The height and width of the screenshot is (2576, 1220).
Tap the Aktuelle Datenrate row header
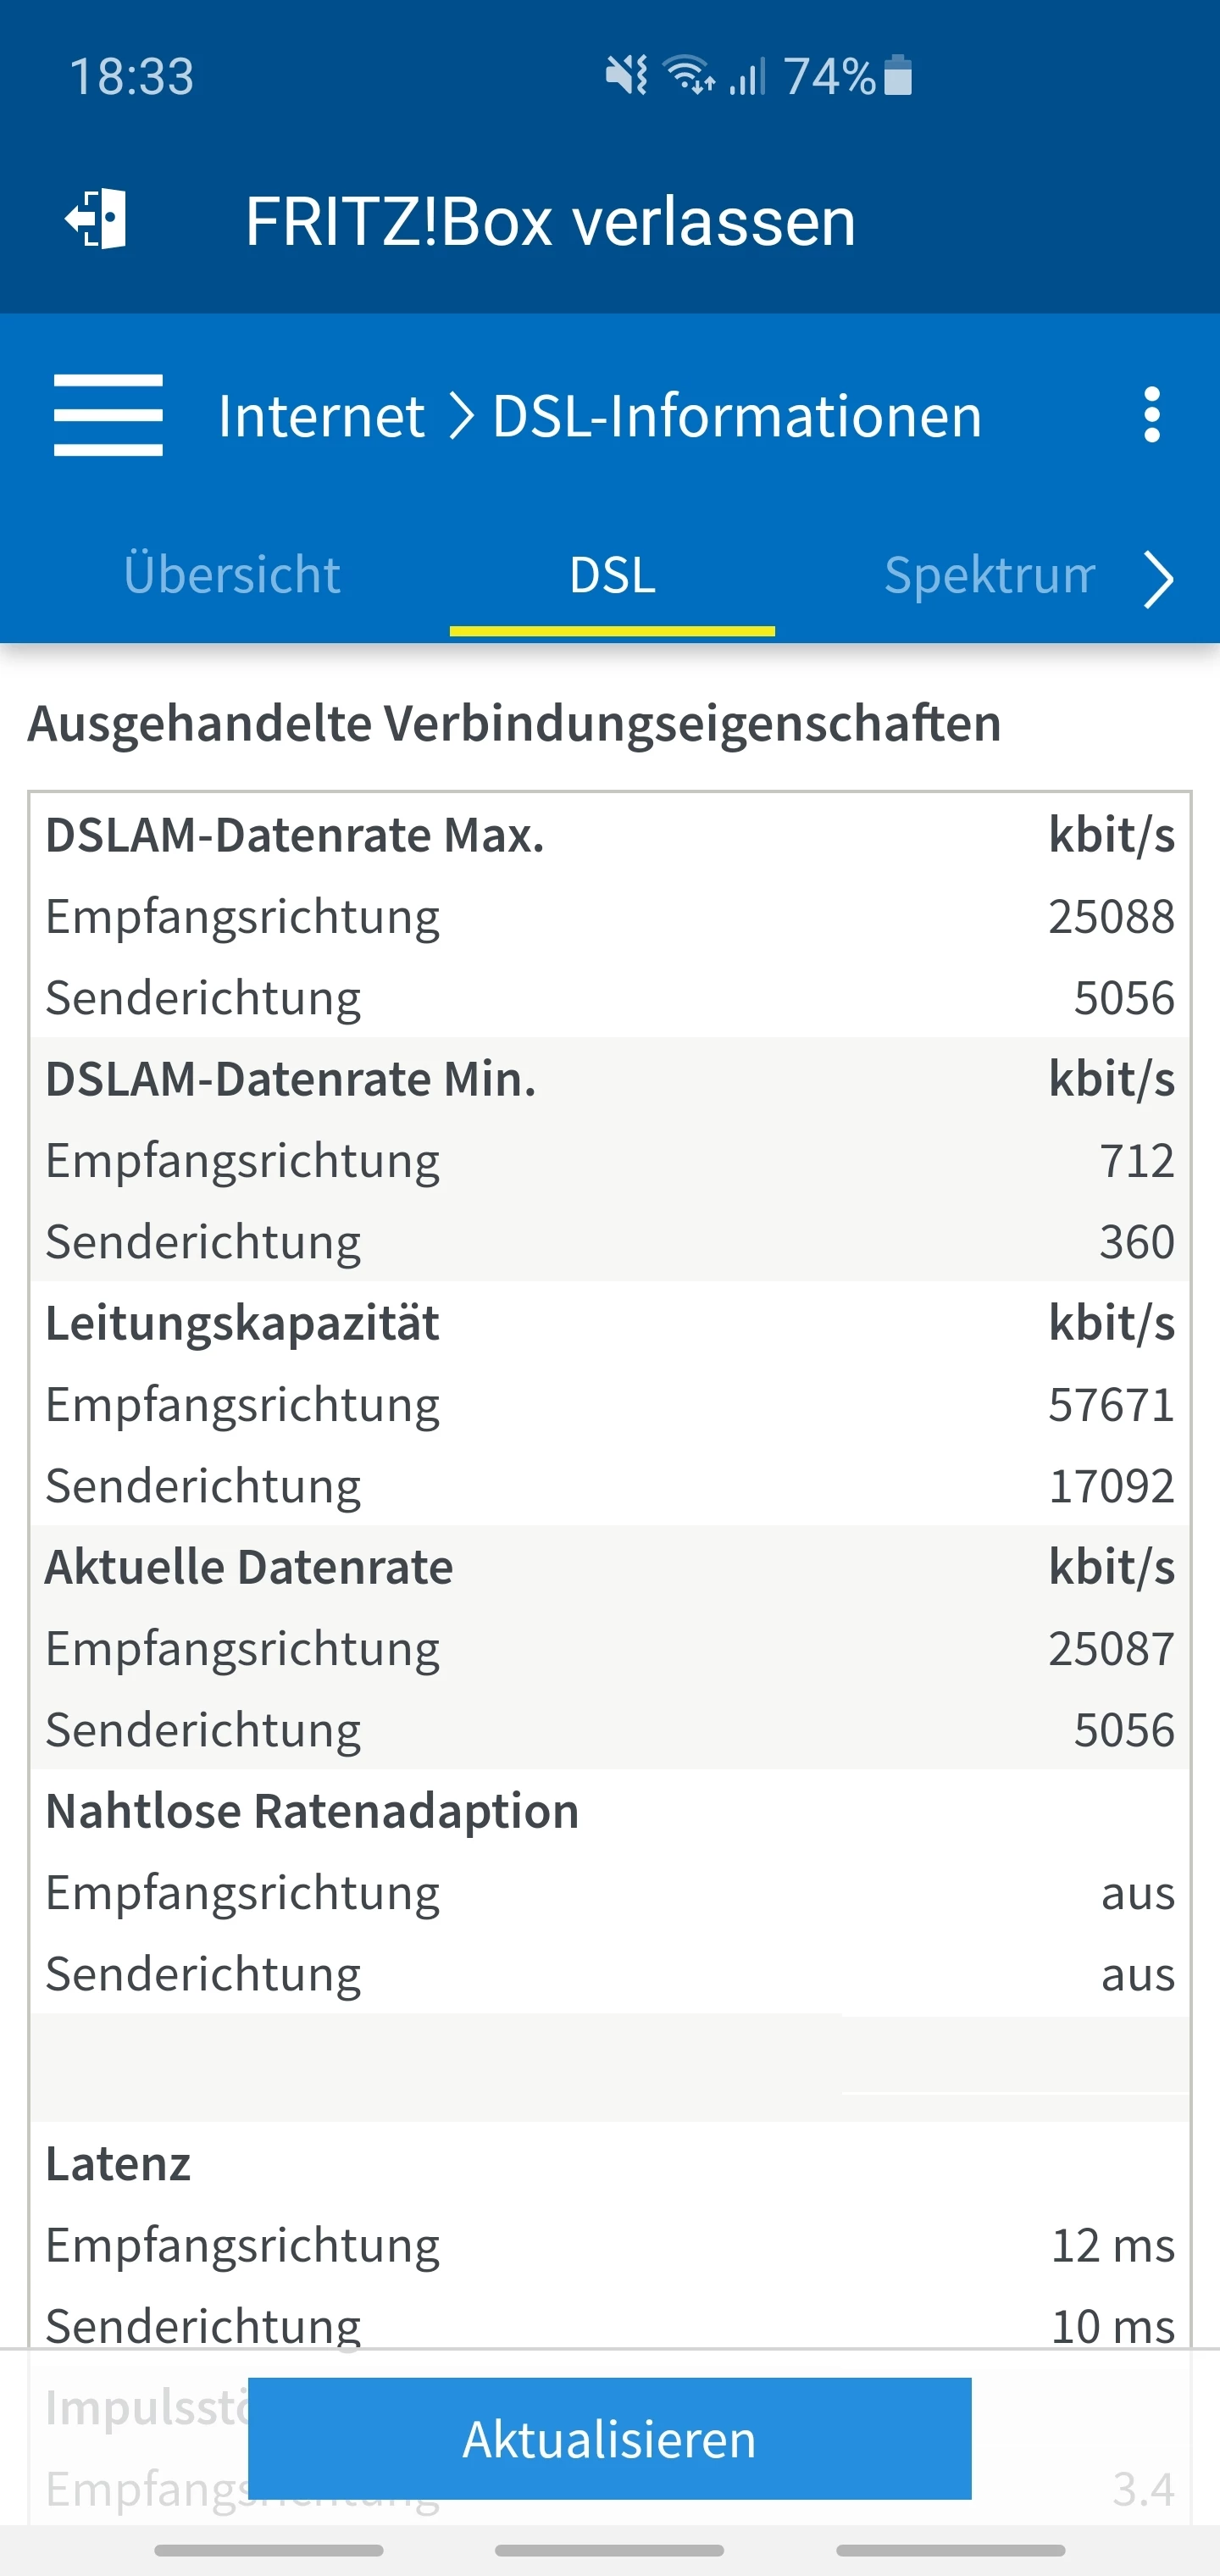pyautogui.click(x=249, y=1567)
